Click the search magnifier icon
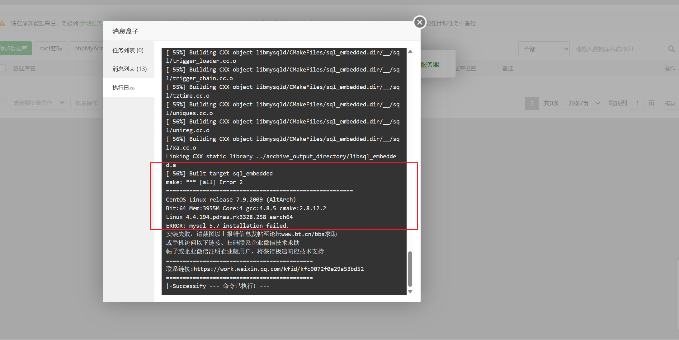Viewport: 679px width, 340px height. point(671,49)
